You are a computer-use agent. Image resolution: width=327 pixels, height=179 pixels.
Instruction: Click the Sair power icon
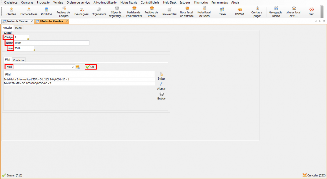pyautogui.click(x=311, y=9)
